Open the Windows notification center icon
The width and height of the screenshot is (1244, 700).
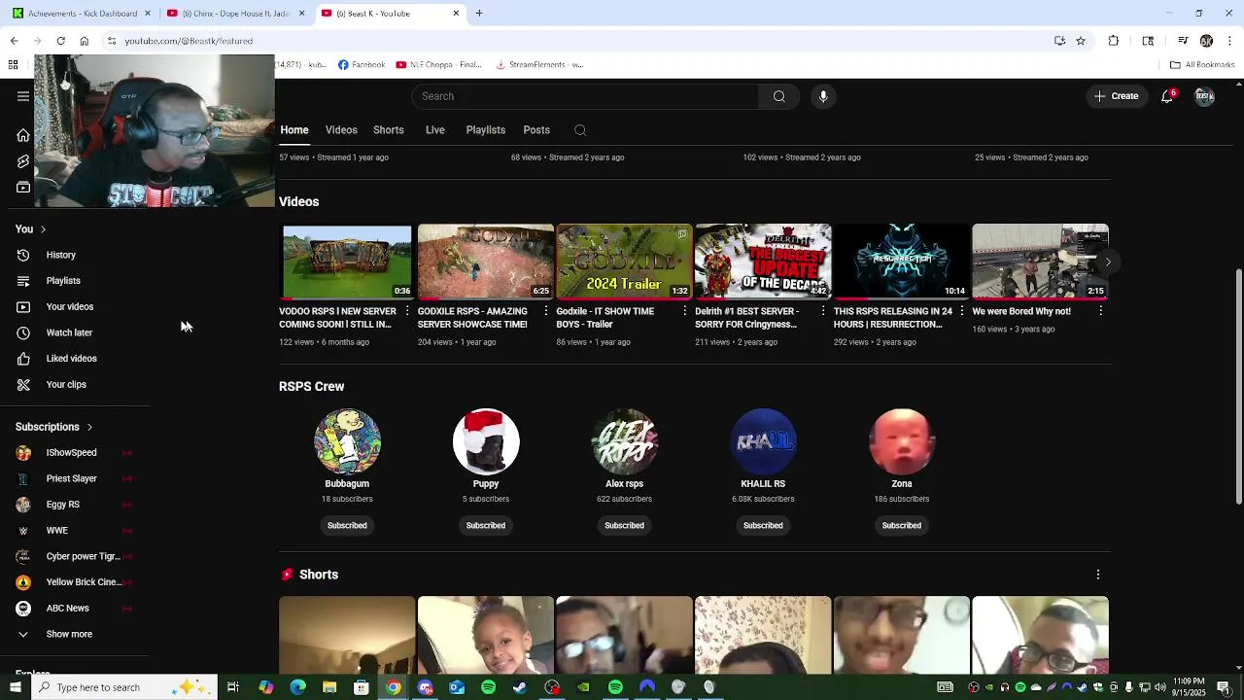click(x=1223, y=687)
